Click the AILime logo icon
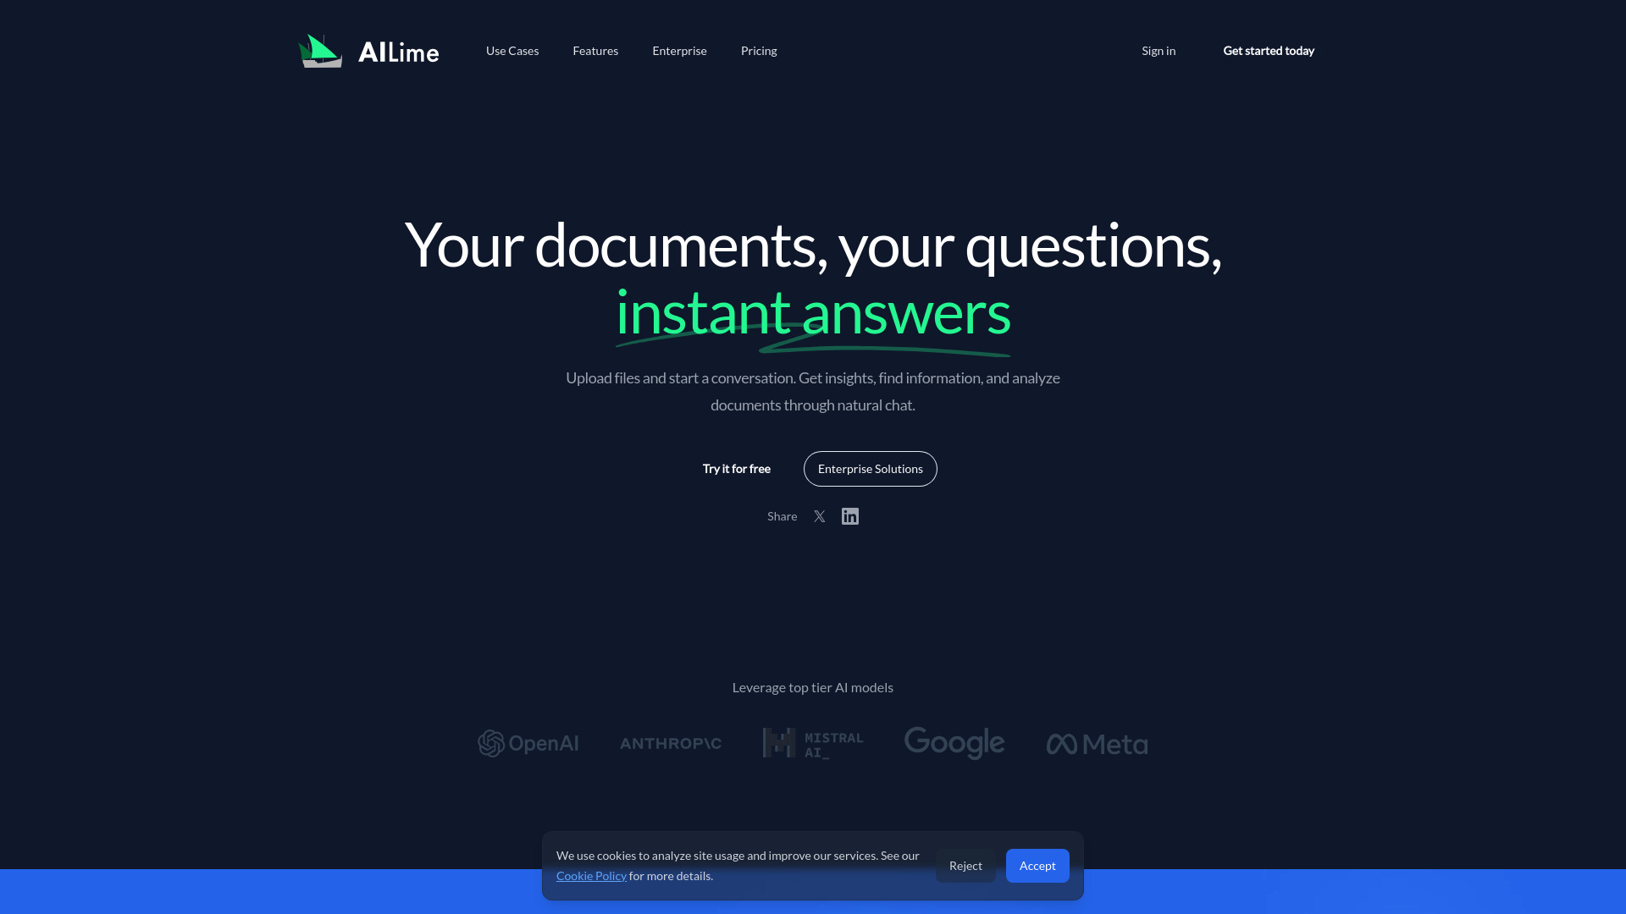 coord(320,50)
